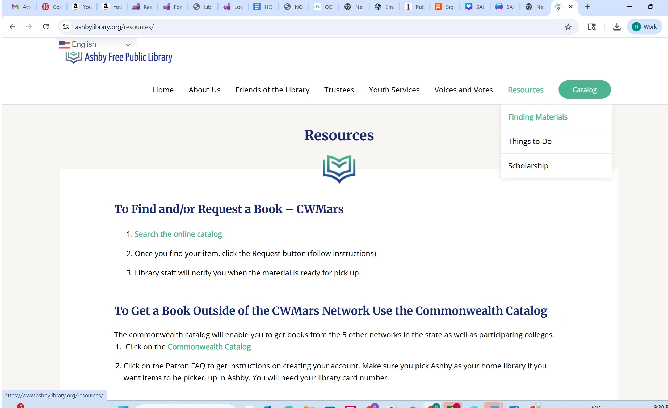Image resolution: width=668 pixels, height=408 pixels.
Task: Click the green Catalog button
Action: click(584, 90)
